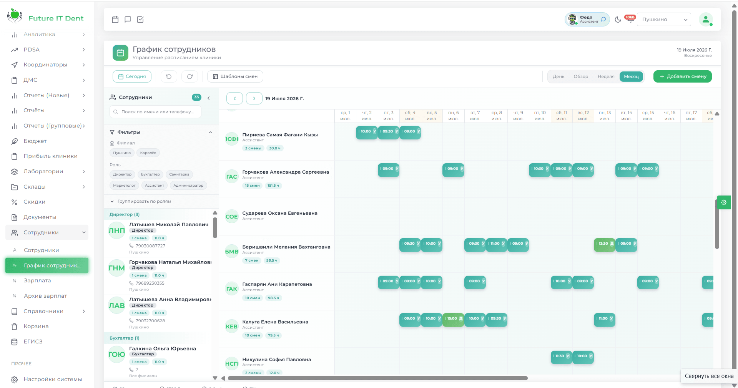Screen dimensions: 738x388
Task: Open the chat messages icon
Action: click(128, 20)
